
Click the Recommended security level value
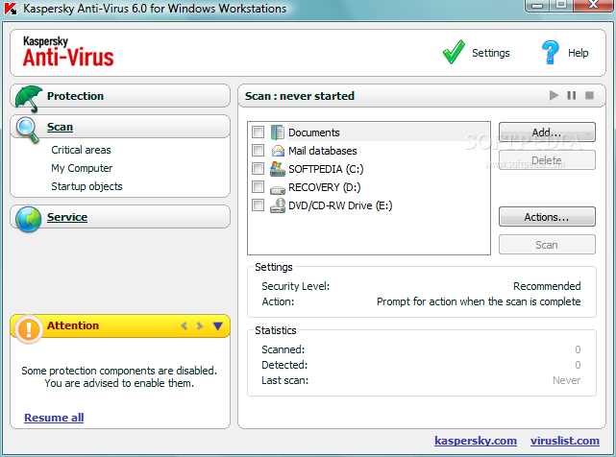[x=547, y=286]
